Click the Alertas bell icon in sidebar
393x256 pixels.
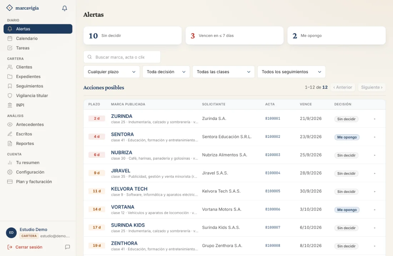[x=10, y=29]
